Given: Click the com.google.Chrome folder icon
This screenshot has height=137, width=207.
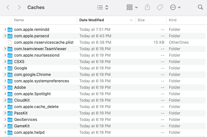Looking at the screenshot, I should pyautogui.click(x=10, y=75).
